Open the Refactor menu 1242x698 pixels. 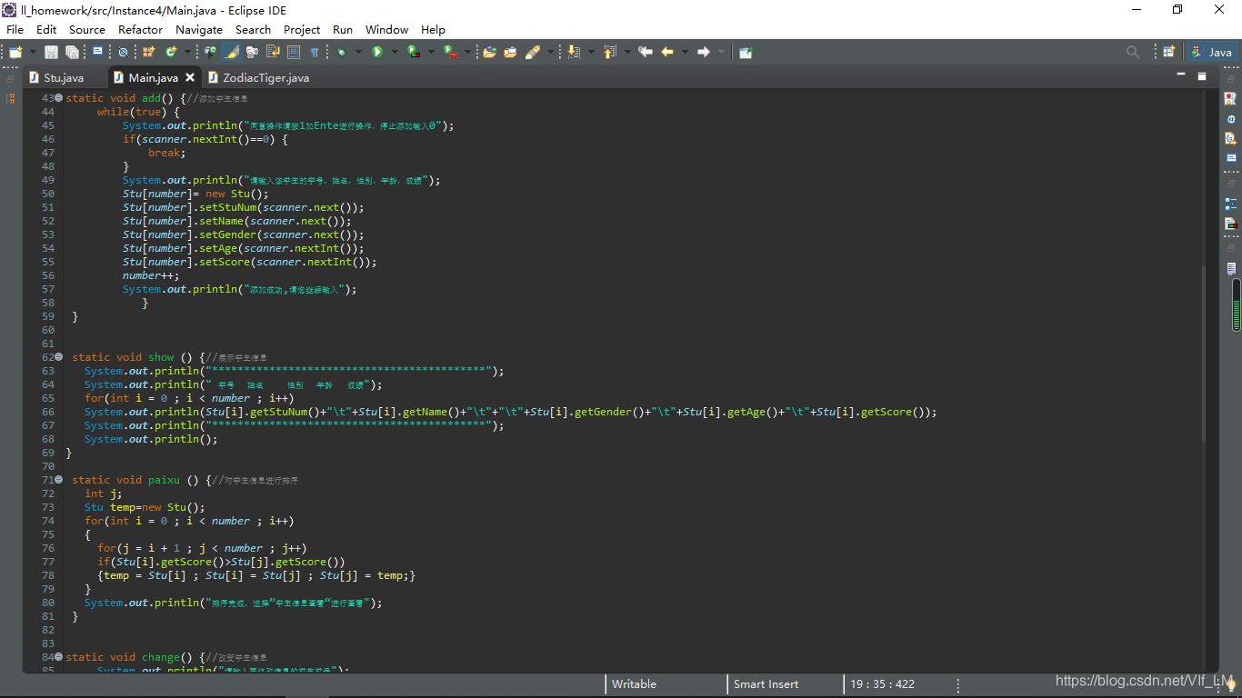pos(140,29)
